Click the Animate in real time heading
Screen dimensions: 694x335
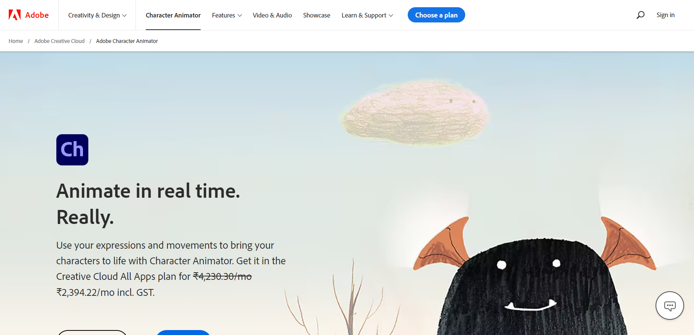point(148,204)
